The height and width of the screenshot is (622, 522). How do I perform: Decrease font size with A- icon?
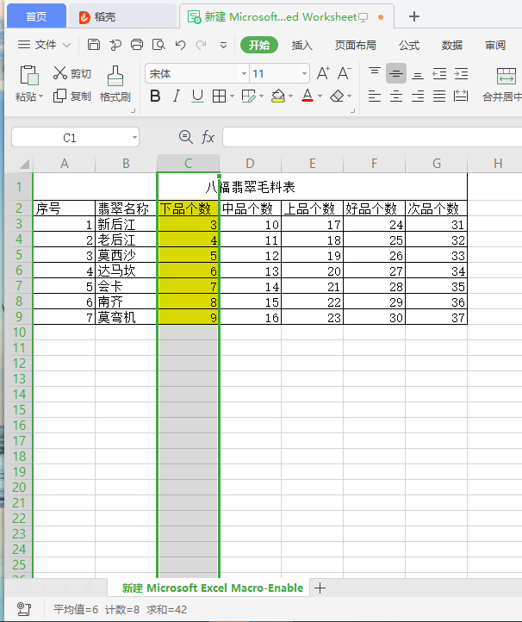345,73
